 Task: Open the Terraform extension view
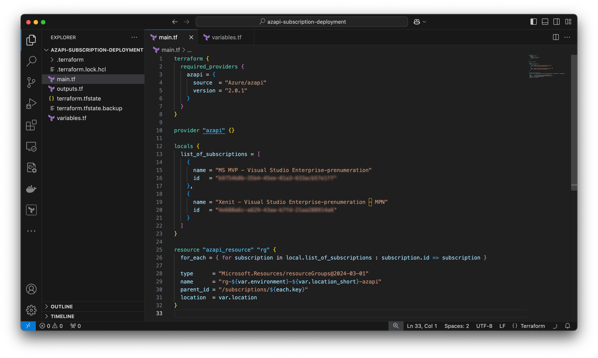pyautogui.click(x=31, y=210)
